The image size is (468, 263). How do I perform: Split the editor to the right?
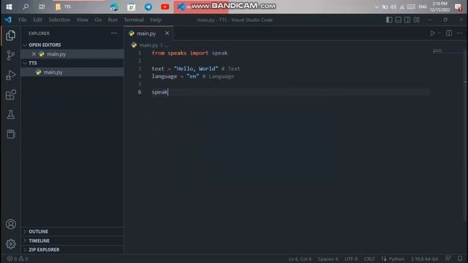(x=449, y=33)
